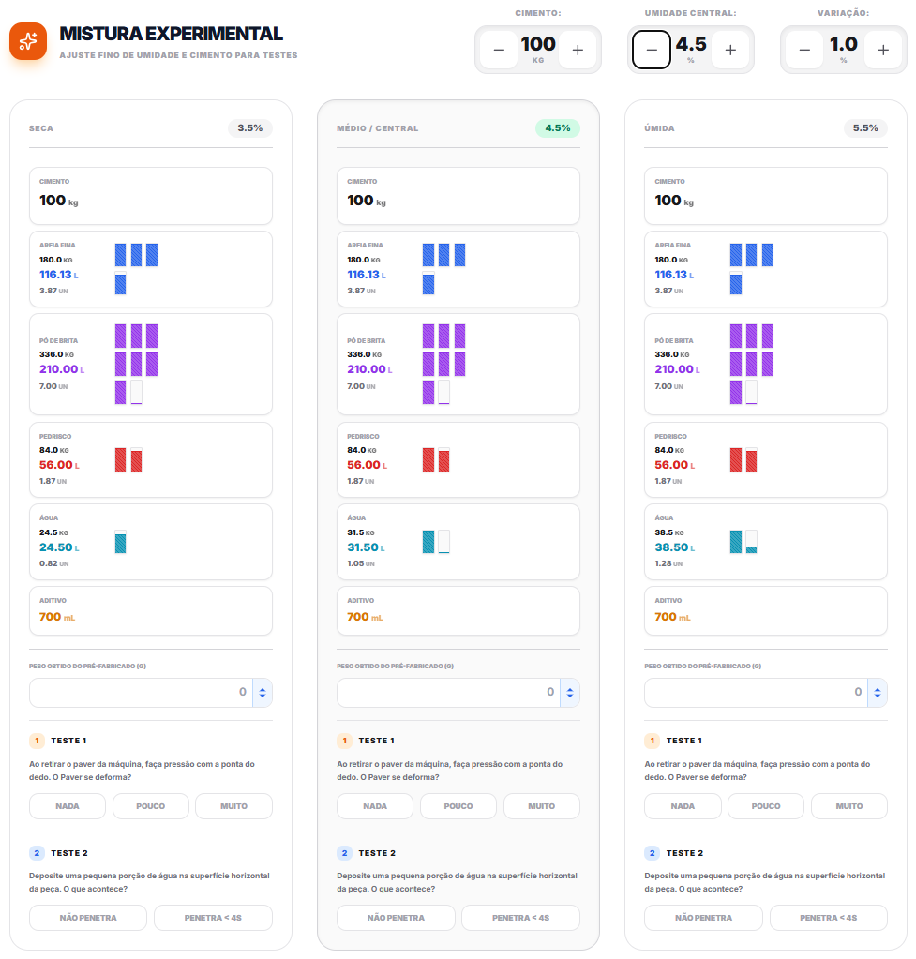
Task: Choose PENETRA < 4S in Médio/Central column
Action: click(x=520, y=918)
